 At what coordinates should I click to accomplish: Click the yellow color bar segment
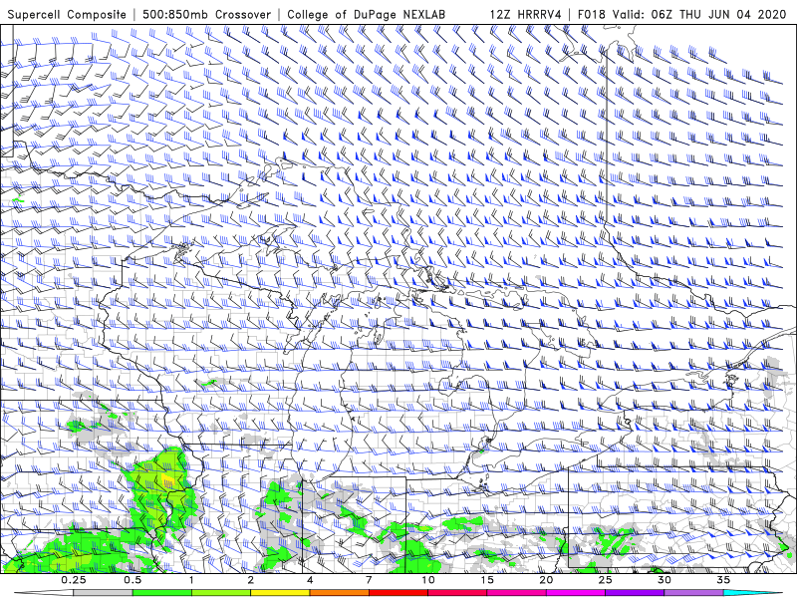tap(280, 593)
